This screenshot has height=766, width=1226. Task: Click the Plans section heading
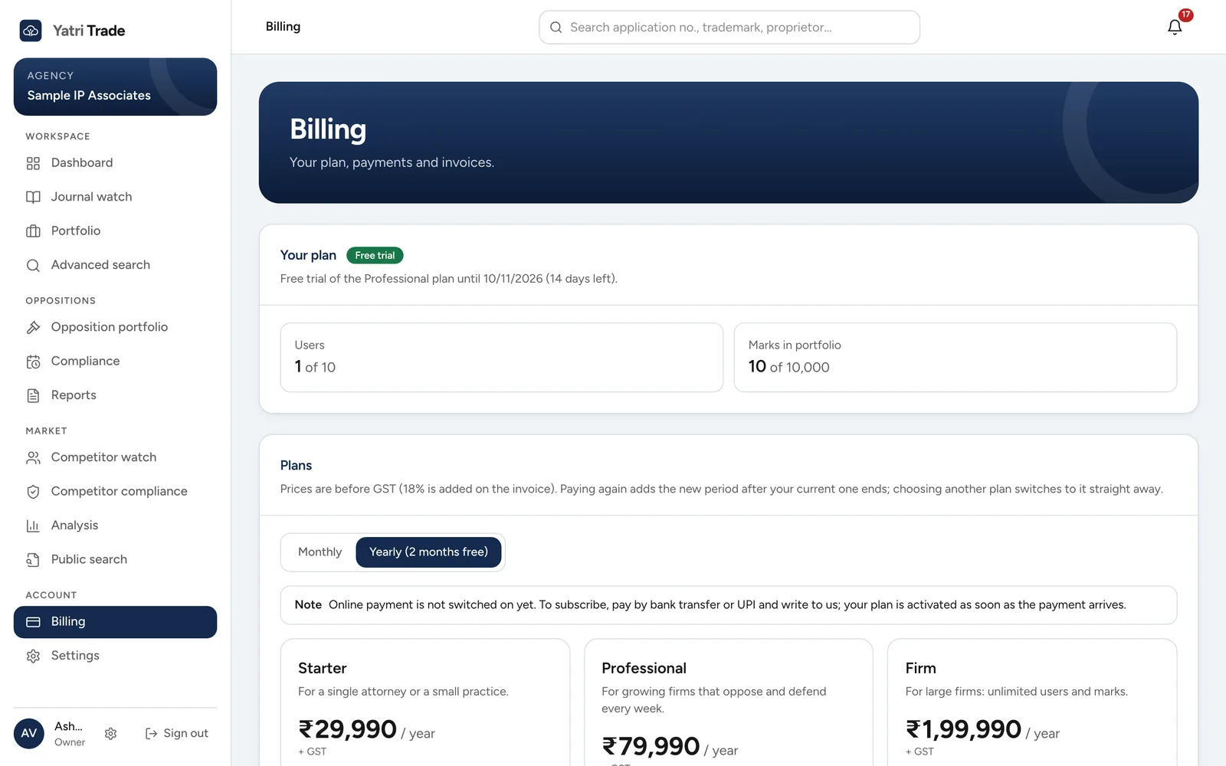coord(296,466)
